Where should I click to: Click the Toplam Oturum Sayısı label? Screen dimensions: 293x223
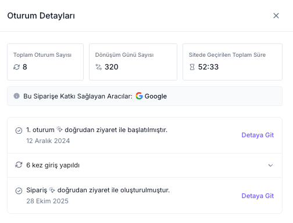coord(42,55)
